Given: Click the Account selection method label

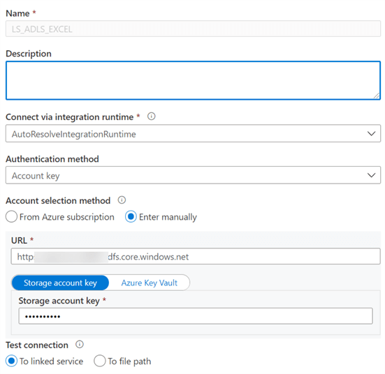Looking at the screenshot, I should (x=58, y=201).
